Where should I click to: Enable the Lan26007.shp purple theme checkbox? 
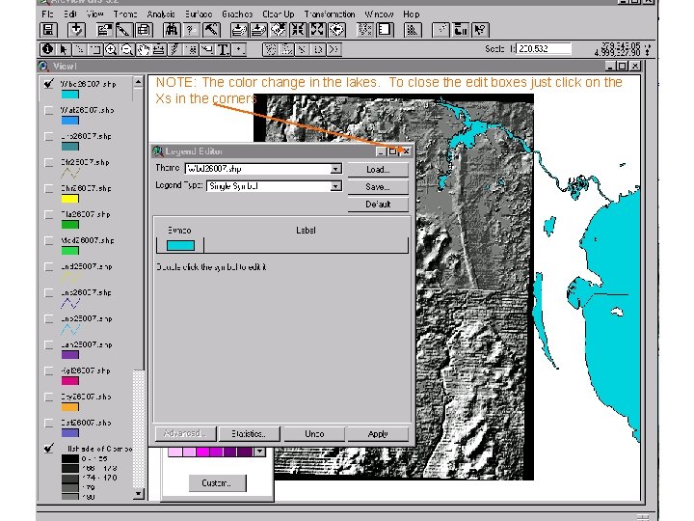pos(49,344)
